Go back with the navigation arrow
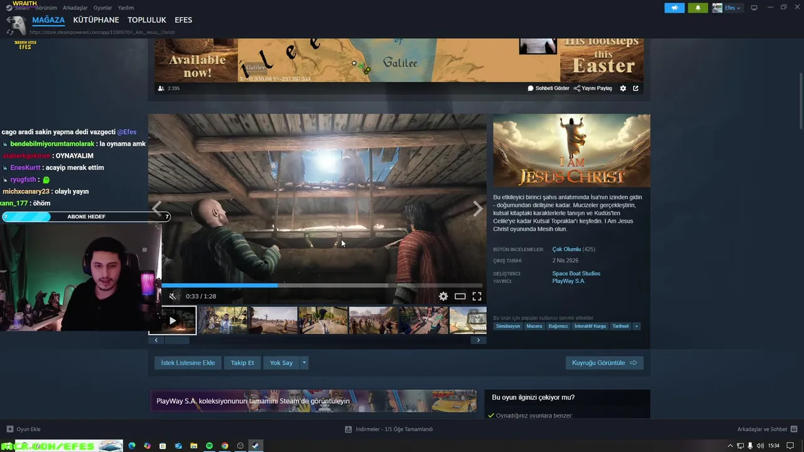This screenshot has height=452, width=804. click(x=10, y=20)
